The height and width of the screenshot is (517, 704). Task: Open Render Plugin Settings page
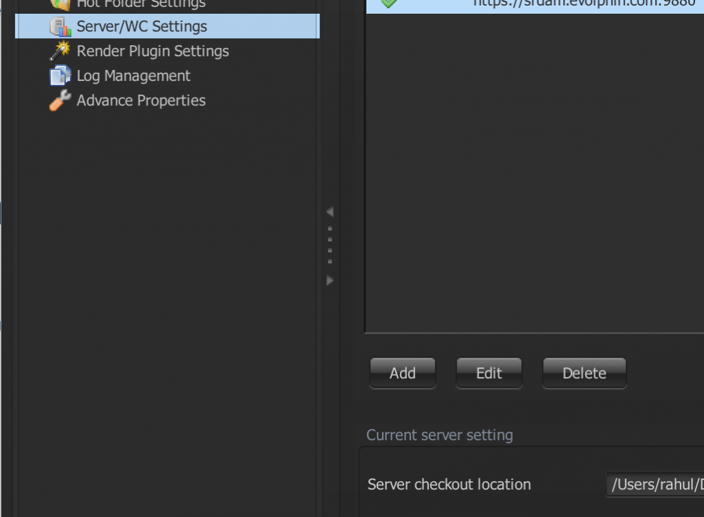[153, 51]
